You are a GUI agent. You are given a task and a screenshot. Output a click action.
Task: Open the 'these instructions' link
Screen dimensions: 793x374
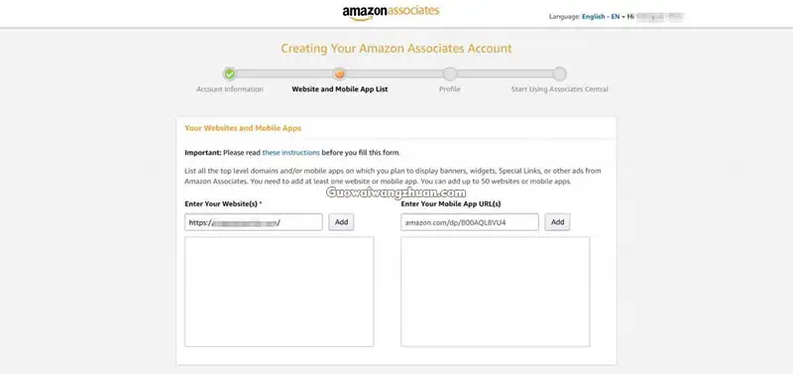click(x=290, y=153)
